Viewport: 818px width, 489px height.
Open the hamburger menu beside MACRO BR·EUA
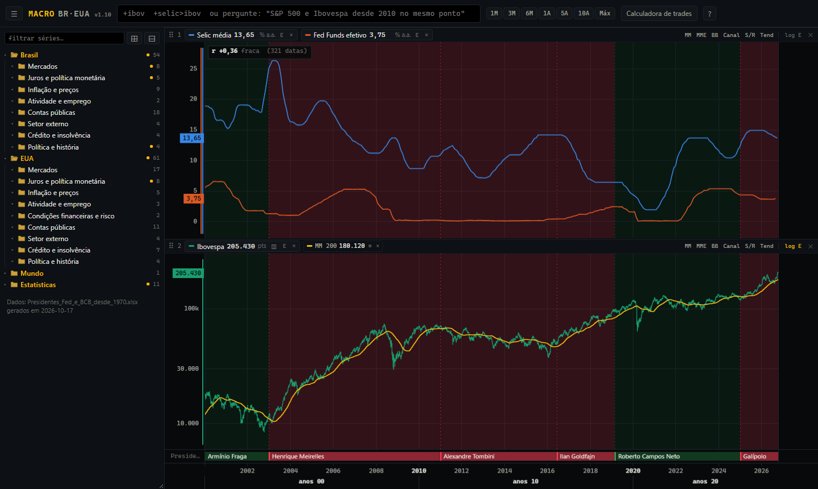coord(14,14)
